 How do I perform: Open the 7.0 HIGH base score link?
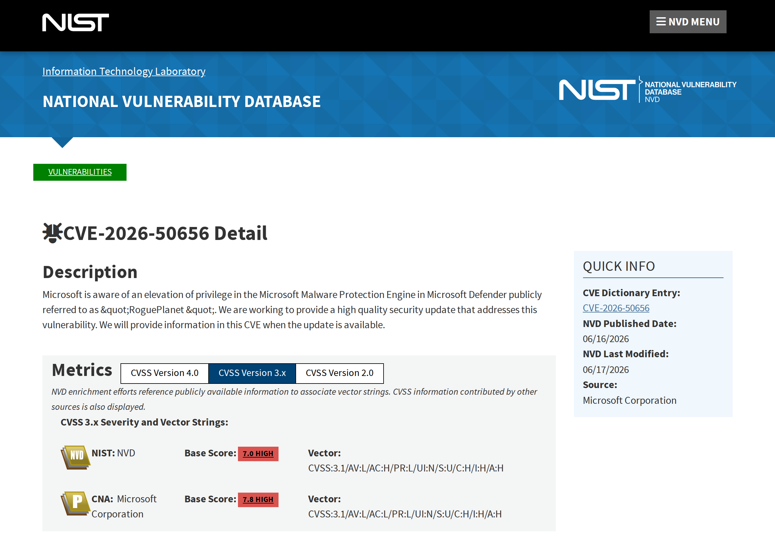258,454
